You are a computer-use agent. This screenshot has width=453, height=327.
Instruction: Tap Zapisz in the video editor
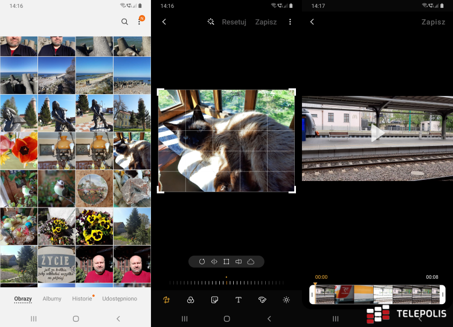433,22
